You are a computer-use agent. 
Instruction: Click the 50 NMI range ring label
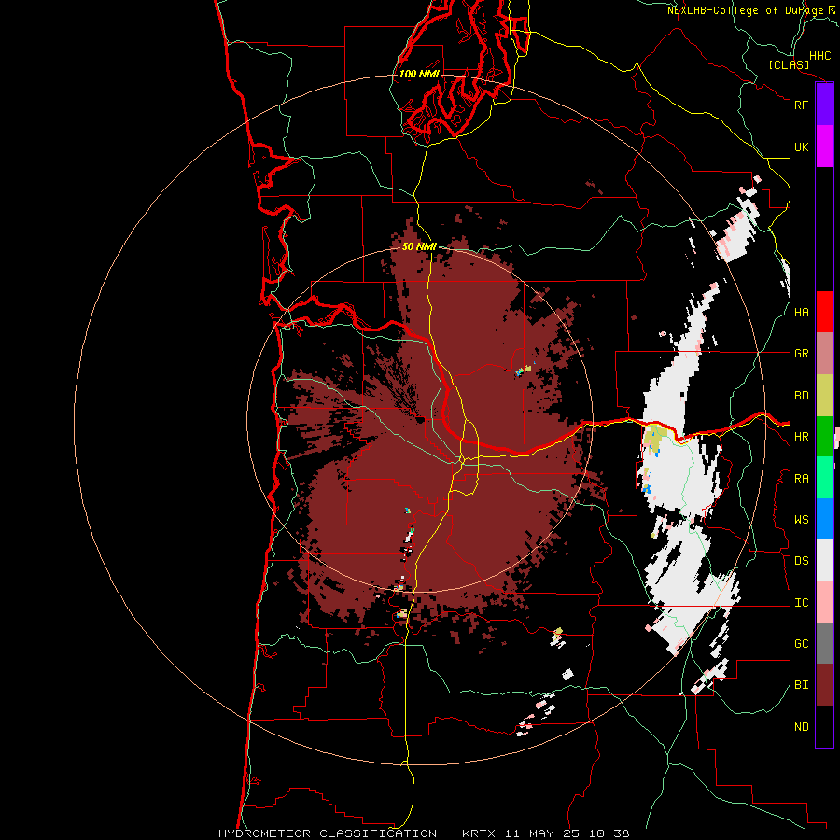tap(419, 247)
